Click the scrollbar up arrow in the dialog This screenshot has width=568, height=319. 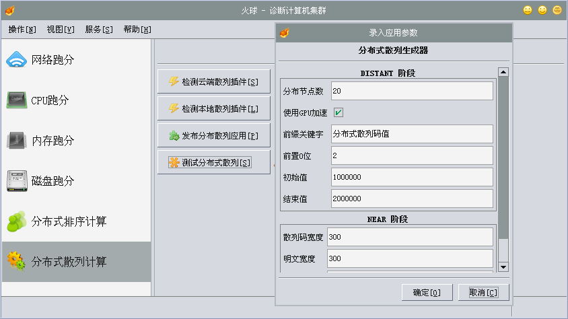pos(503,72)
